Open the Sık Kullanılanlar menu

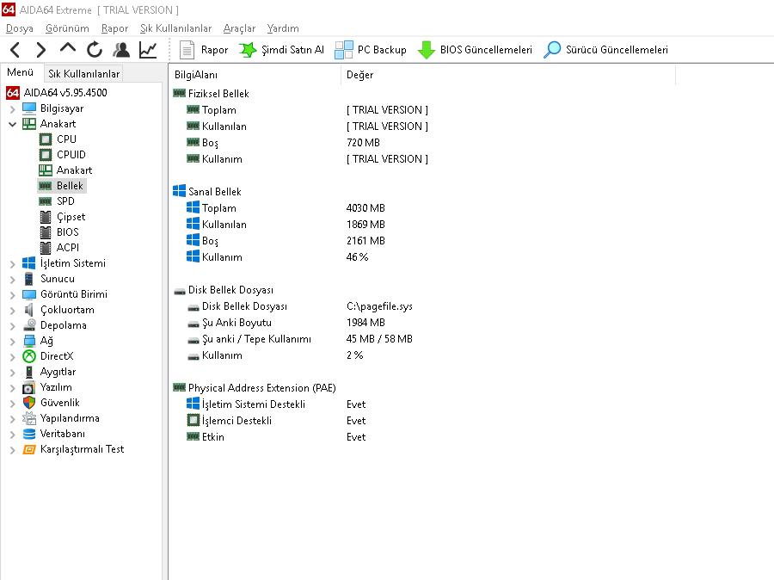click(175, 28)
